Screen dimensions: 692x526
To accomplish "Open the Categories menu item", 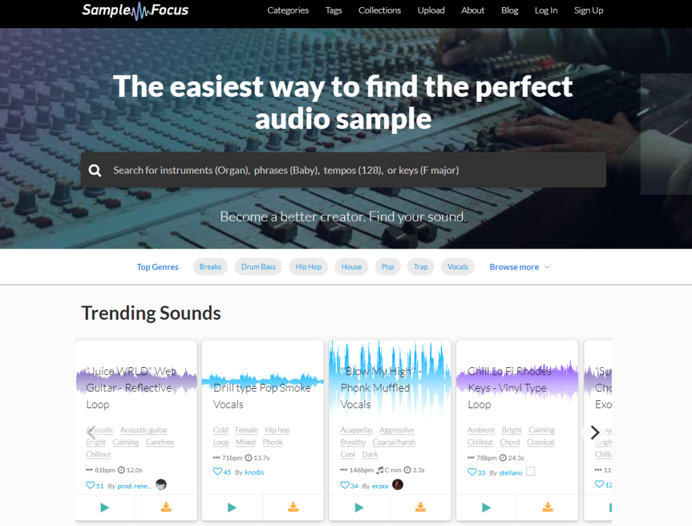I will tap(288, 10).
